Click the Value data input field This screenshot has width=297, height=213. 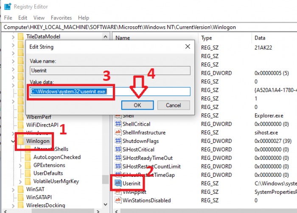click(x=110, y=91)
